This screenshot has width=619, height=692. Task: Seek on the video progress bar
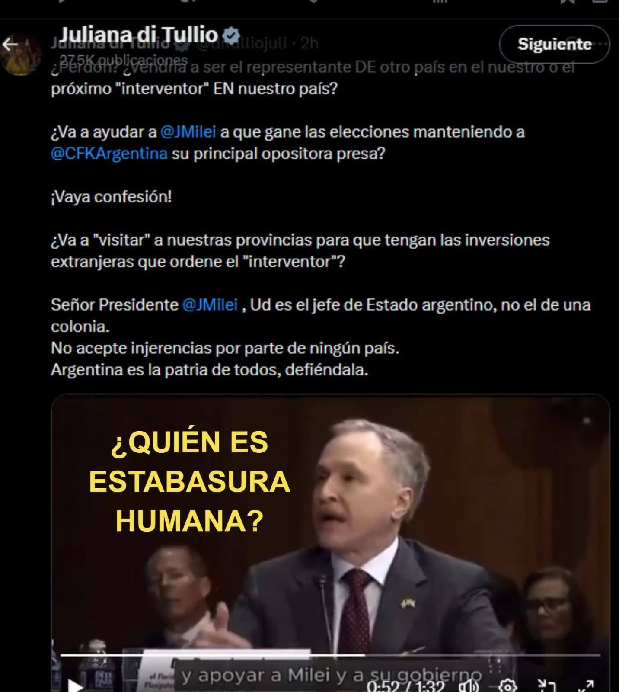(330, 655)
